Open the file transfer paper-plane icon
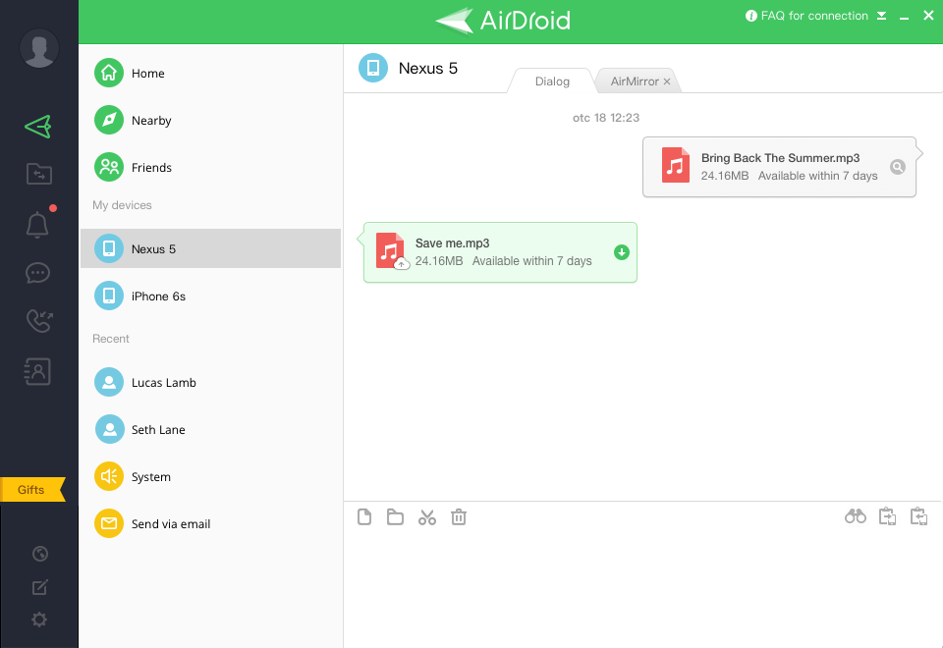943x648 pixels. pyautogui.click(x=38, y=127)
